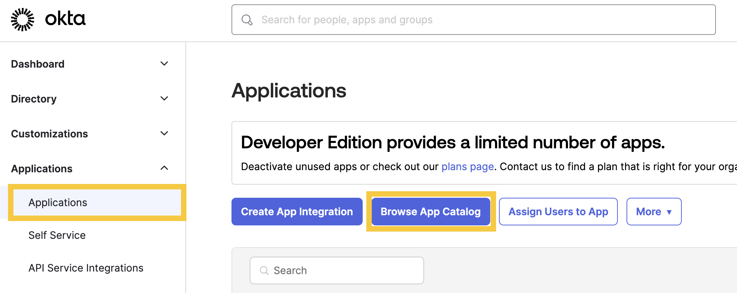Screen dimensions: 737x293
Task: Collapse the Applications section chevron
Action: (x=164, y=168)
